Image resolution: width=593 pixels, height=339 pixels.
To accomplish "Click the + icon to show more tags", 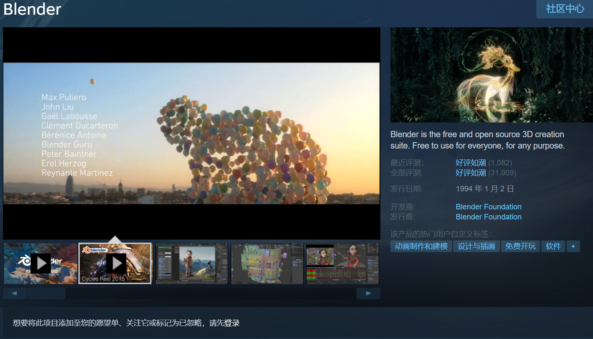I will (573, 246).
